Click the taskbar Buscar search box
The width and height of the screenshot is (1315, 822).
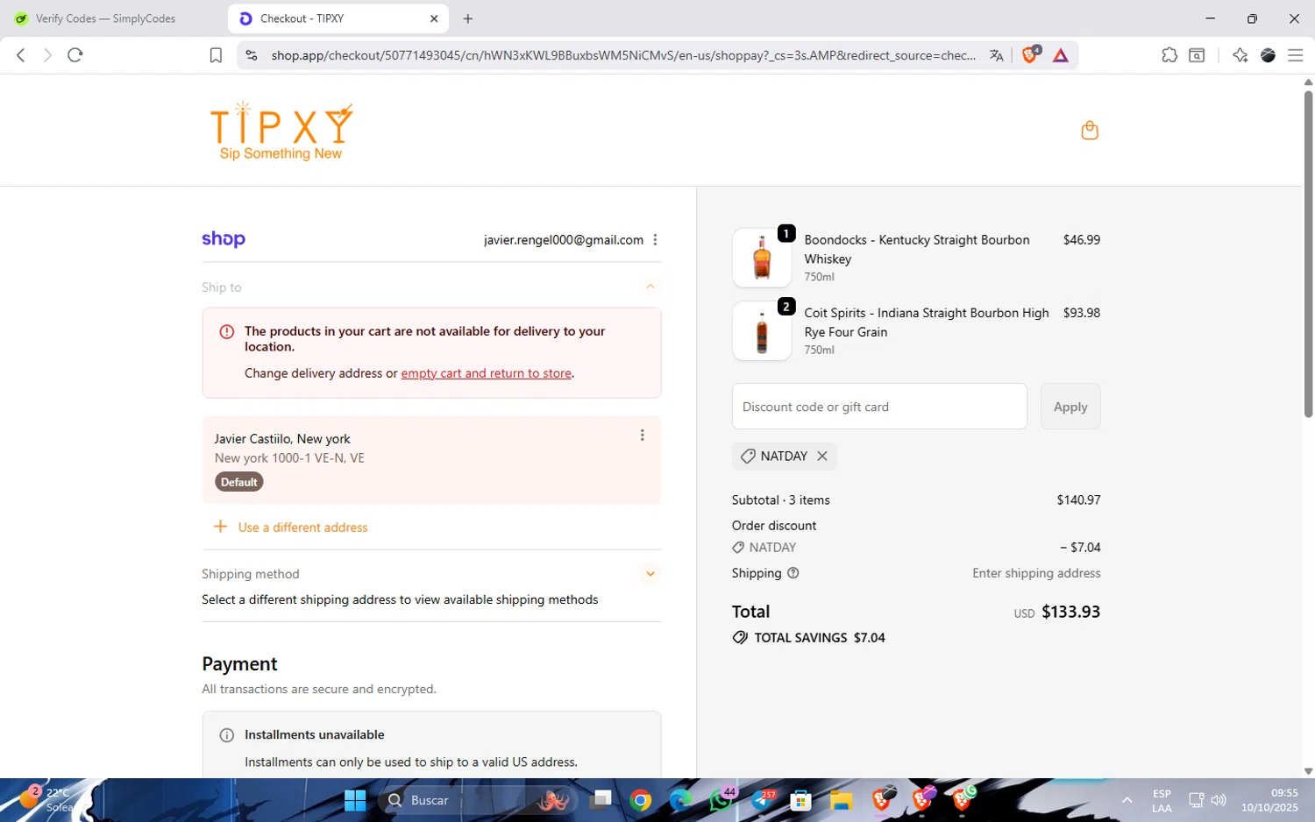click(478, 800)
